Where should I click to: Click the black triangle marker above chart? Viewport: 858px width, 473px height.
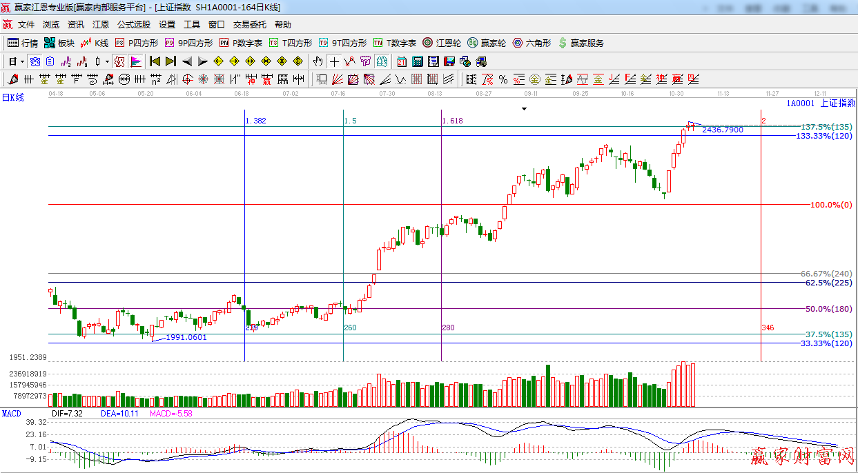[x=524, y=109]
